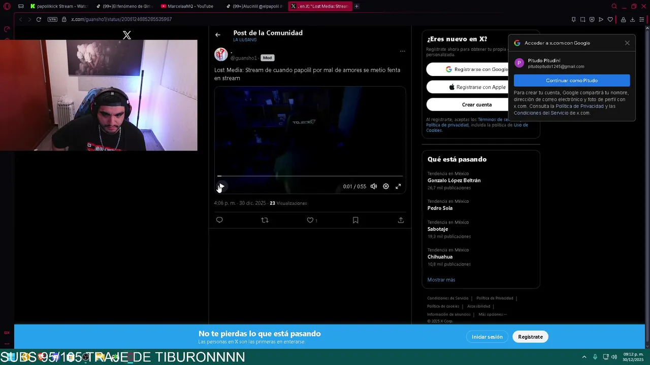Viewport: 650px width, 365px height.
Task: Open the taskbar microphone tray icon
Action: (595, 357)
